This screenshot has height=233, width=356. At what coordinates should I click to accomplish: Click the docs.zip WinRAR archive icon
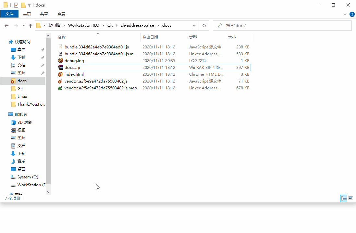pos(60,67)
